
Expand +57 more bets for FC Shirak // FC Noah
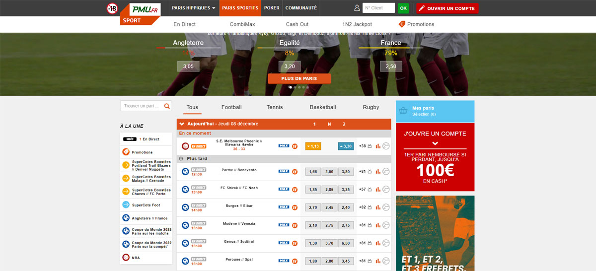363,189
